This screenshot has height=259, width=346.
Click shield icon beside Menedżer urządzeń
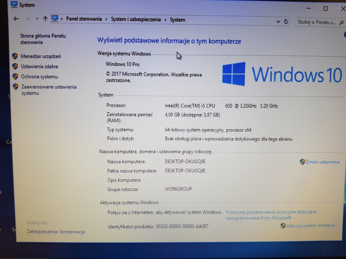(15, 56)
